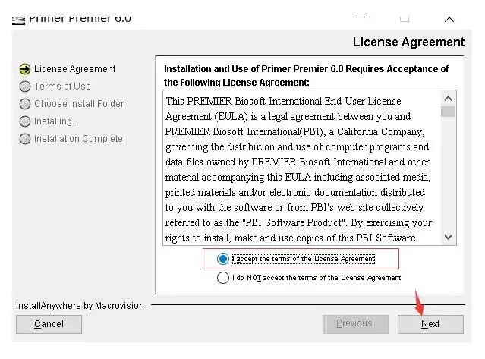Viewport: 485px width, 359px height.
Task: Click the Choose Install Folder step circle
Action: pyautogui.click(x=25, y=104)
